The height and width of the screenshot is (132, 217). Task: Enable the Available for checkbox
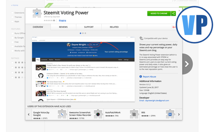point(13,46)
